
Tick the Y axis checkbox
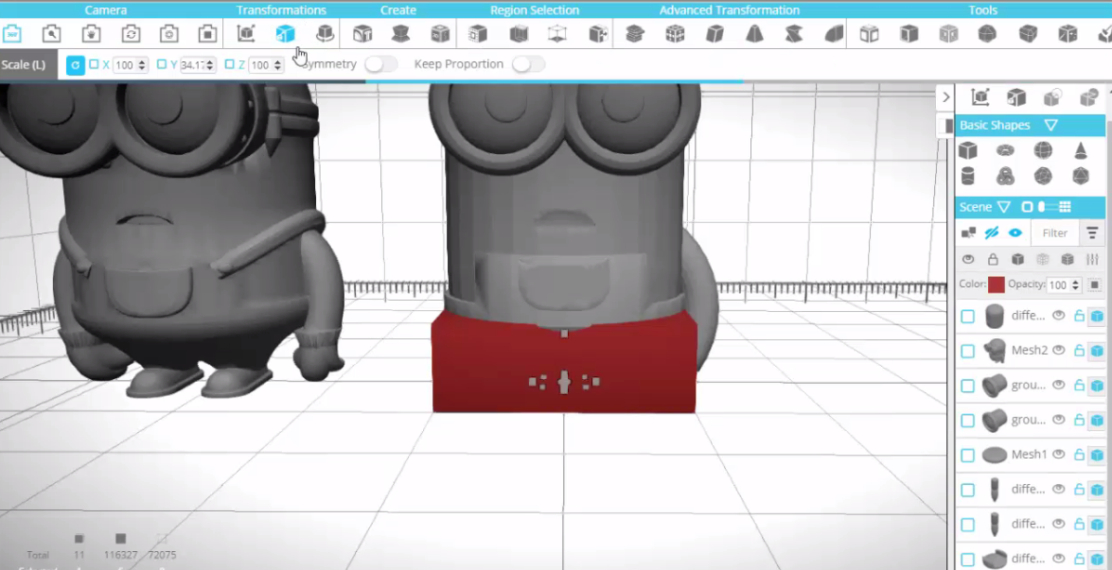(161, 64)
